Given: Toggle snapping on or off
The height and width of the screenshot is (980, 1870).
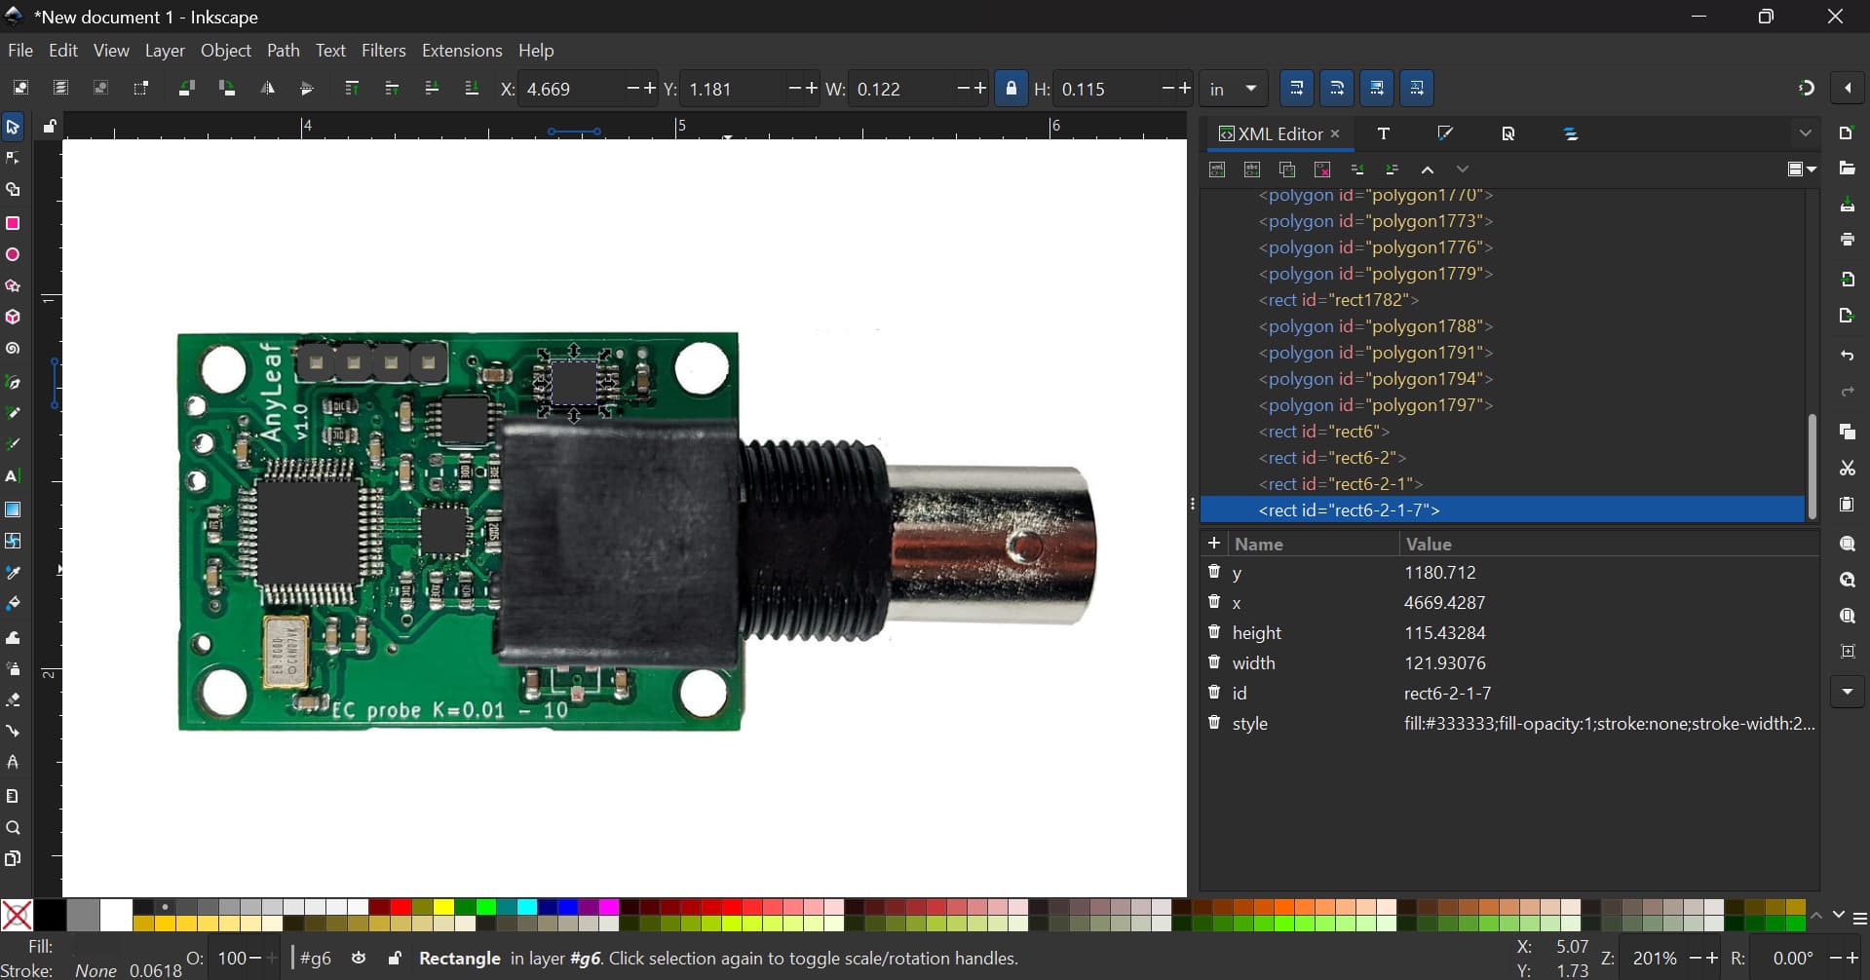Looking at the screenshot, I should pyautogui.click(x=1806, y=89).
